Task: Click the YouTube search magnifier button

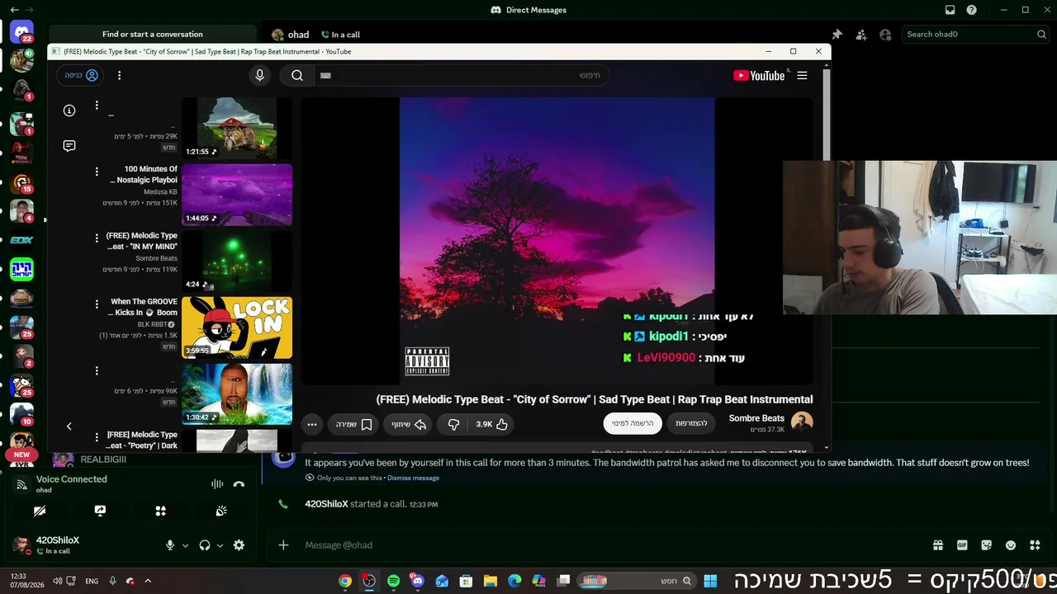Action: click(x=297, y=75)
